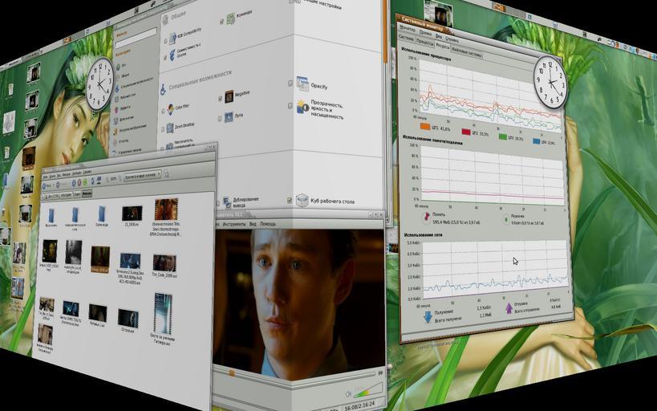
Task: Click the Команды plugin icon
Action: (230, 18)
